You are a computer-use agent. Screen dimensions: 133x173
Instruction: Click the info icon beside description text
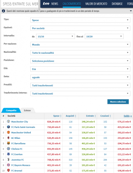click(4, 11)
